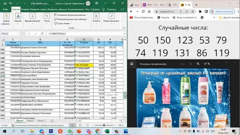Switch to the Вставка ribbon tab
Image resolution: width=240 pixels, height=135 pixels.
click(25, 9)
